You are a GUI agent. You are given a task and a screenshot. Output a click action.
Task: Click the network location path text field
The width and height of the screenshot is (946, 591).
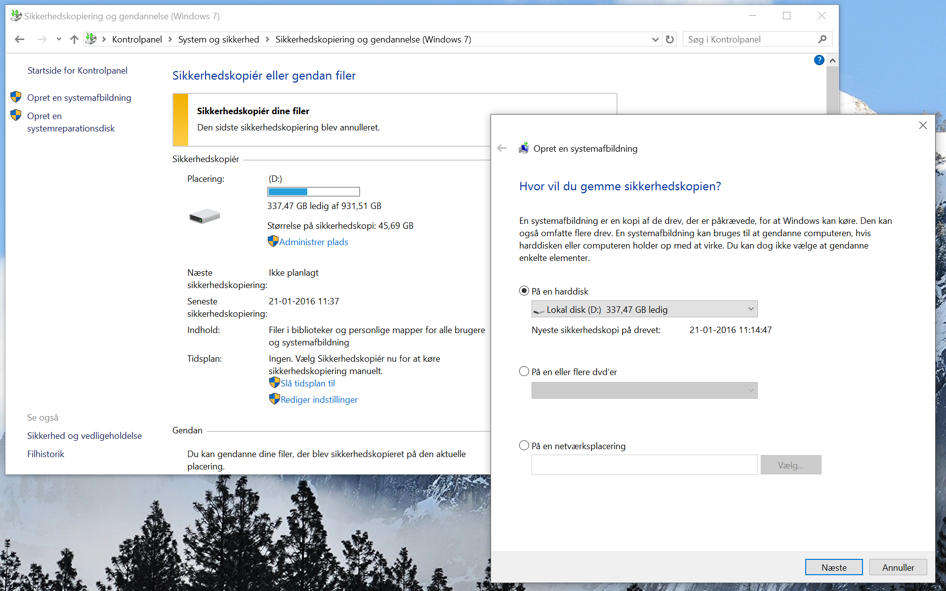(644, 465)
